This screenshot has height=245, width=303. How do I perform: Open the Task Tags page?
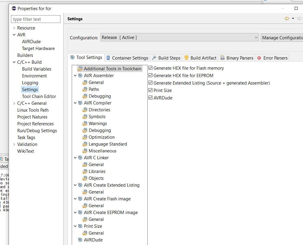click(x=26, y=137)
